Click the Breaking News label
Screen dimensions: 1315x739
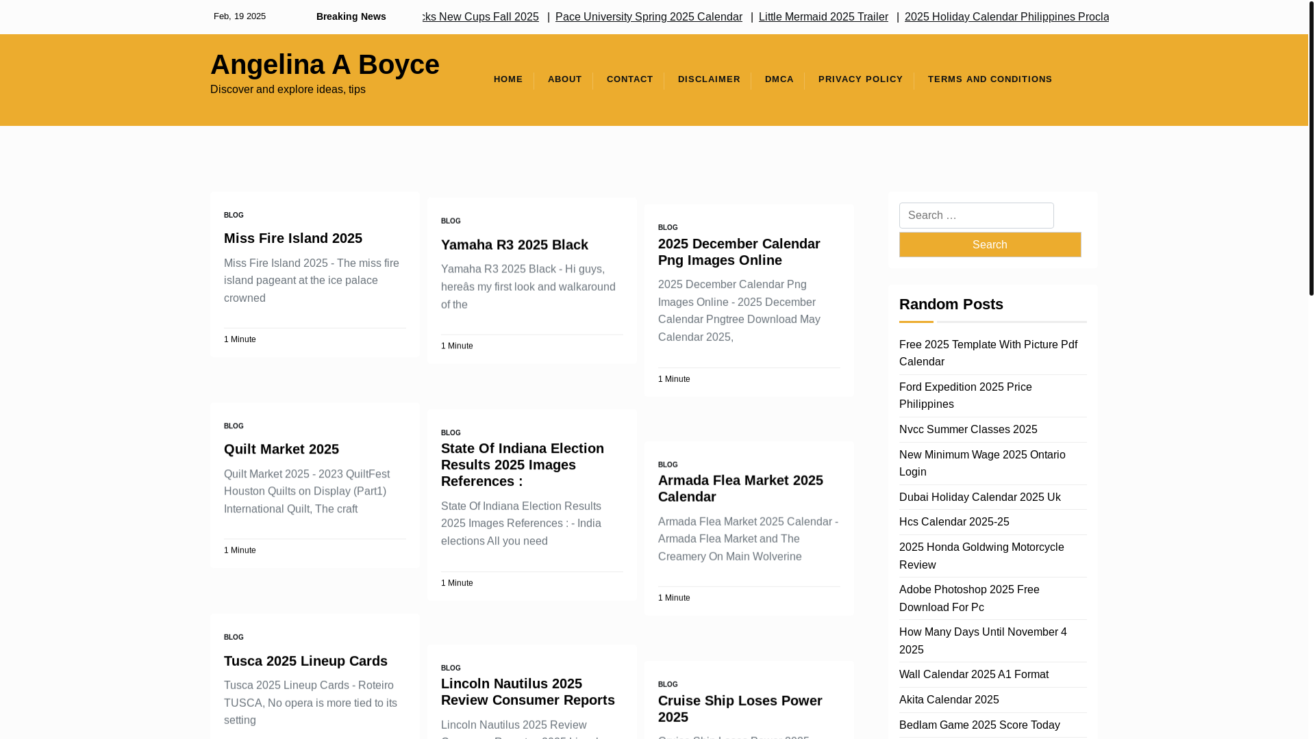[351, 16]
